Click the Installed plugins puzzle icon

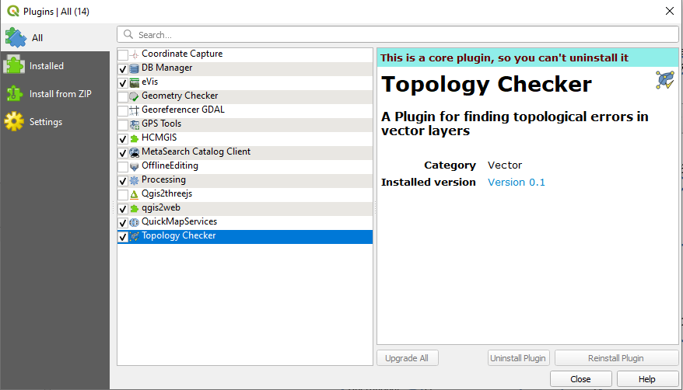pyautogui.click(x=14, y=66)
